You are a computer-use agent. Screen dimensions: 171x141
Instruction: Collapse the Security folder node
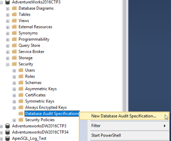coord(8,64)
